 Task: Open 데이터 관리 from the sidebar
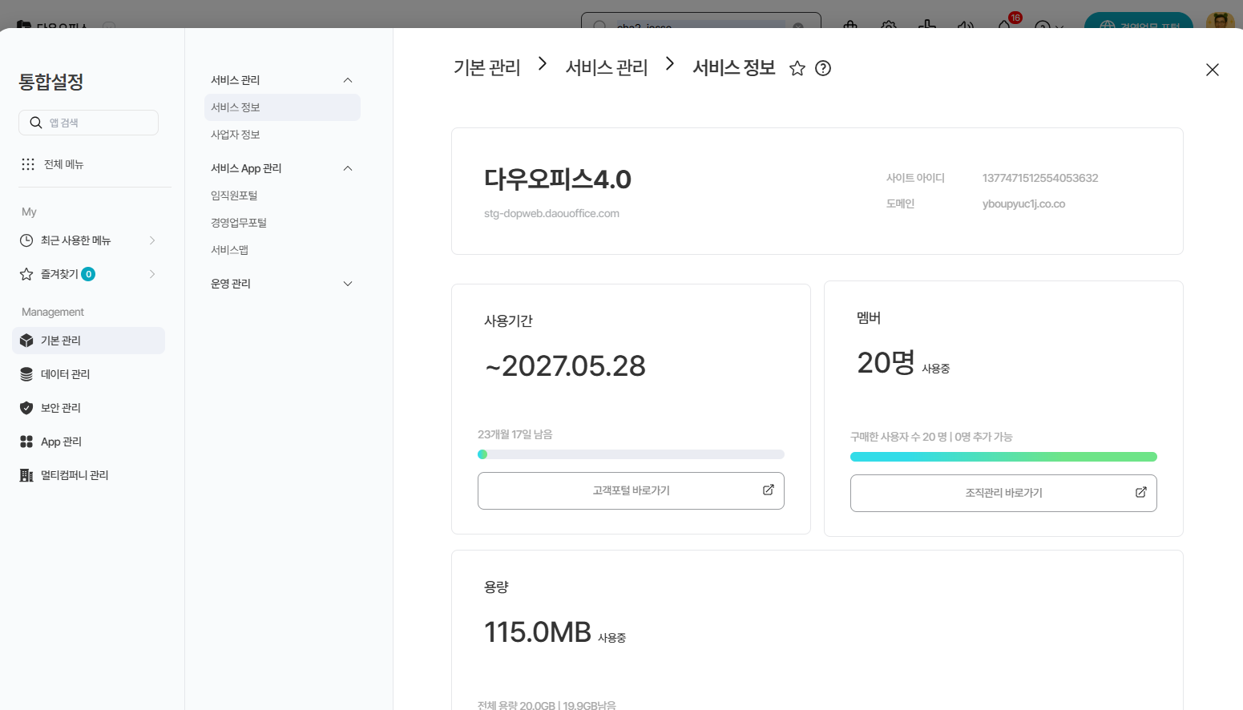pos(65,374)
